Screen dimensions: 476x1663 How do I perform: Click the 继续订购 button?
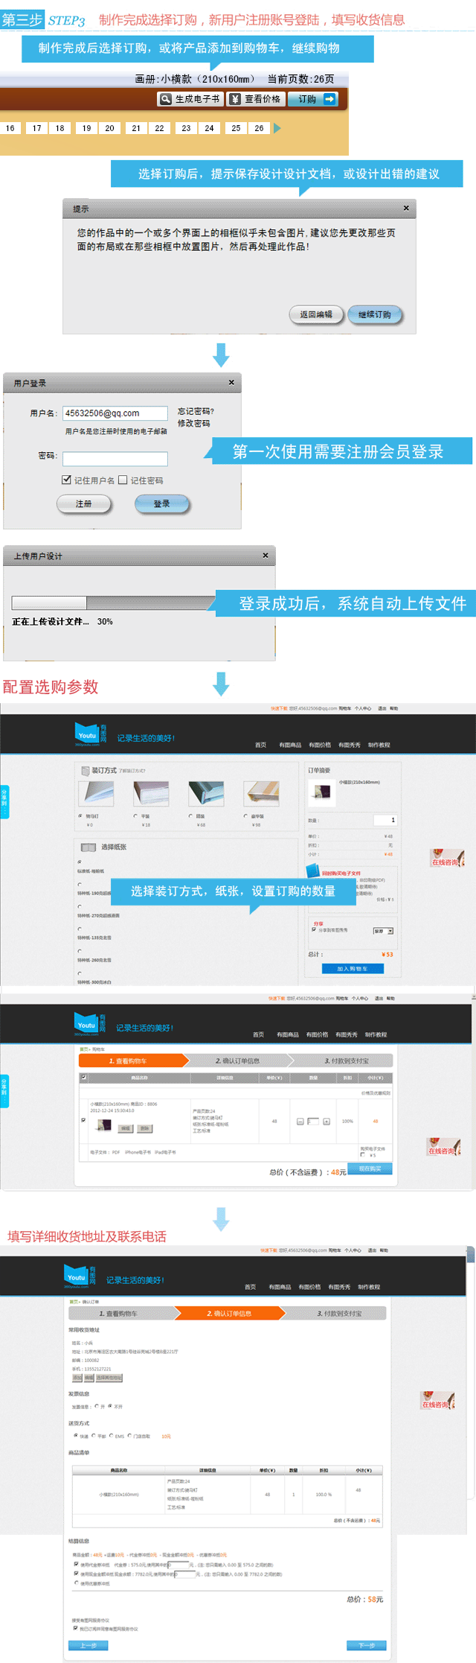374,315
